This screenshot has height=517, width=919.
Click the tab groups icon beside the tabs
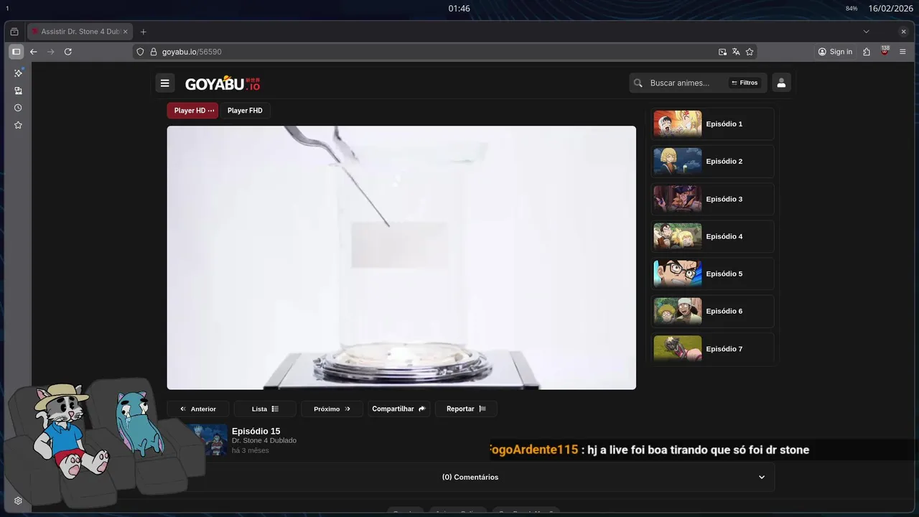click(14, 32)
